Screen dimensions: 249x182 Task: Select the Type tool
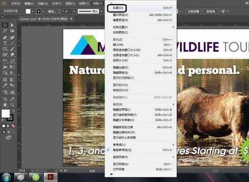5,43
